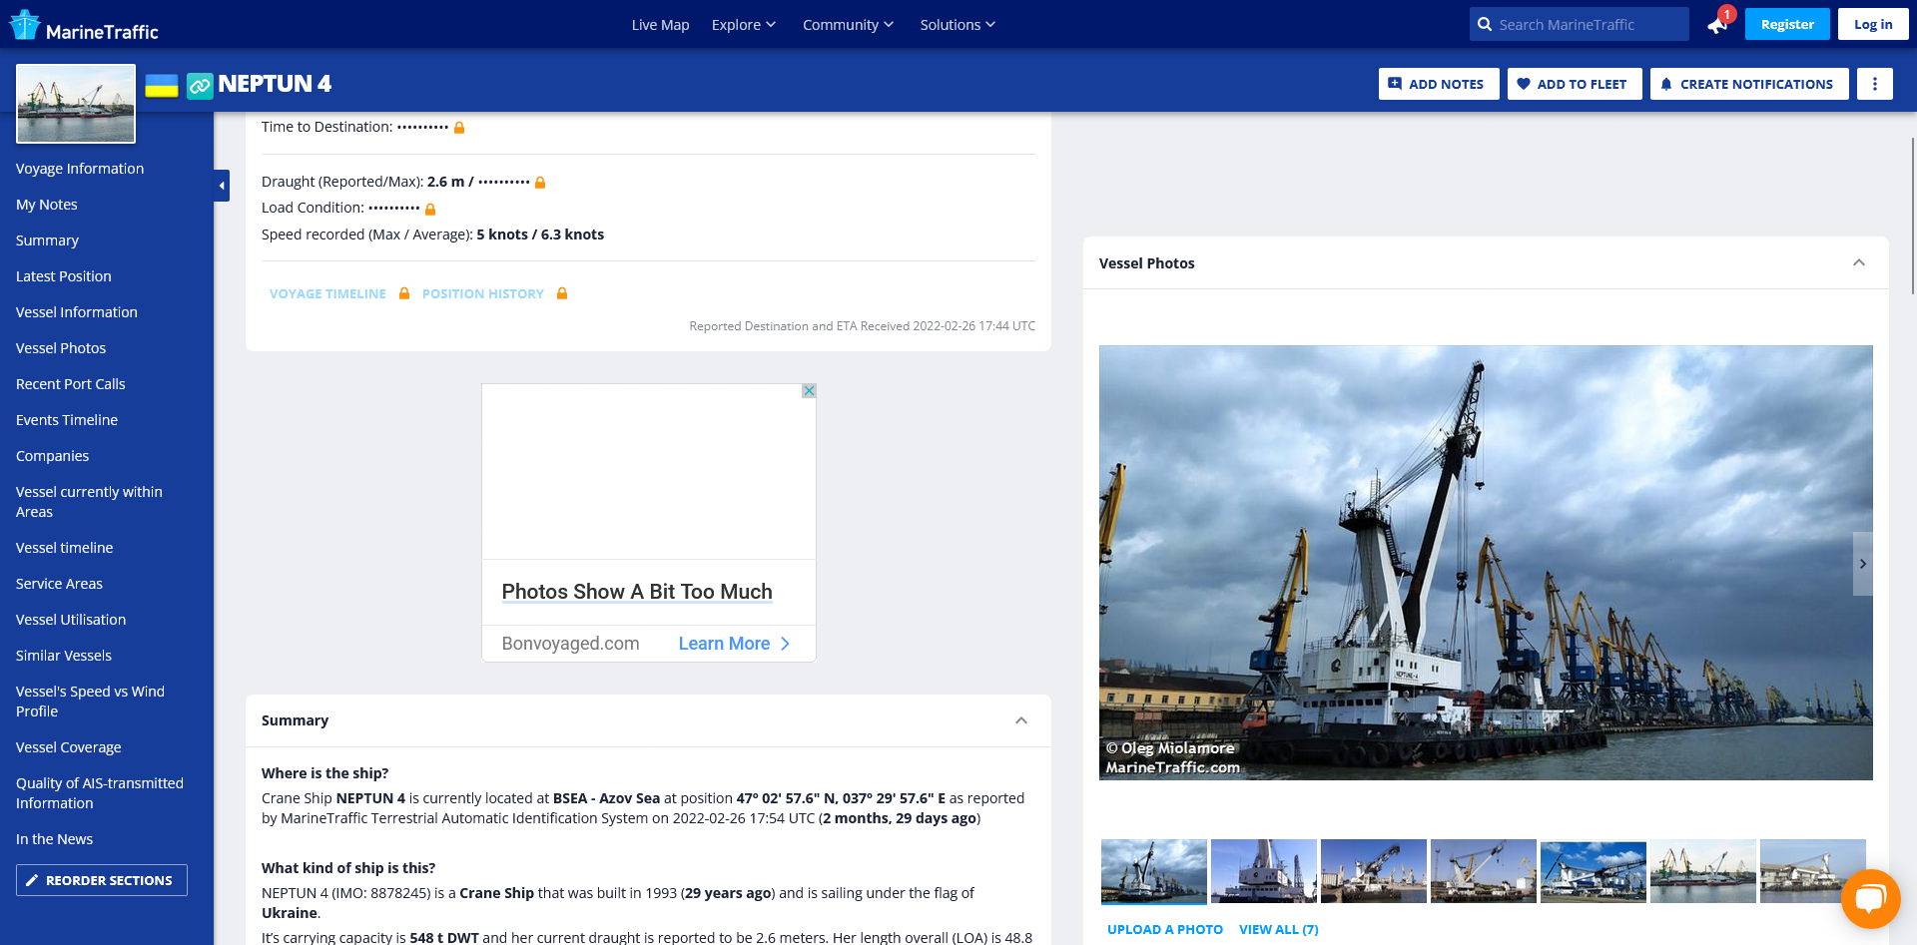Jump to Latest Position section
Image resolution: width=1917 pixels, height=945 pixels.
64,276
